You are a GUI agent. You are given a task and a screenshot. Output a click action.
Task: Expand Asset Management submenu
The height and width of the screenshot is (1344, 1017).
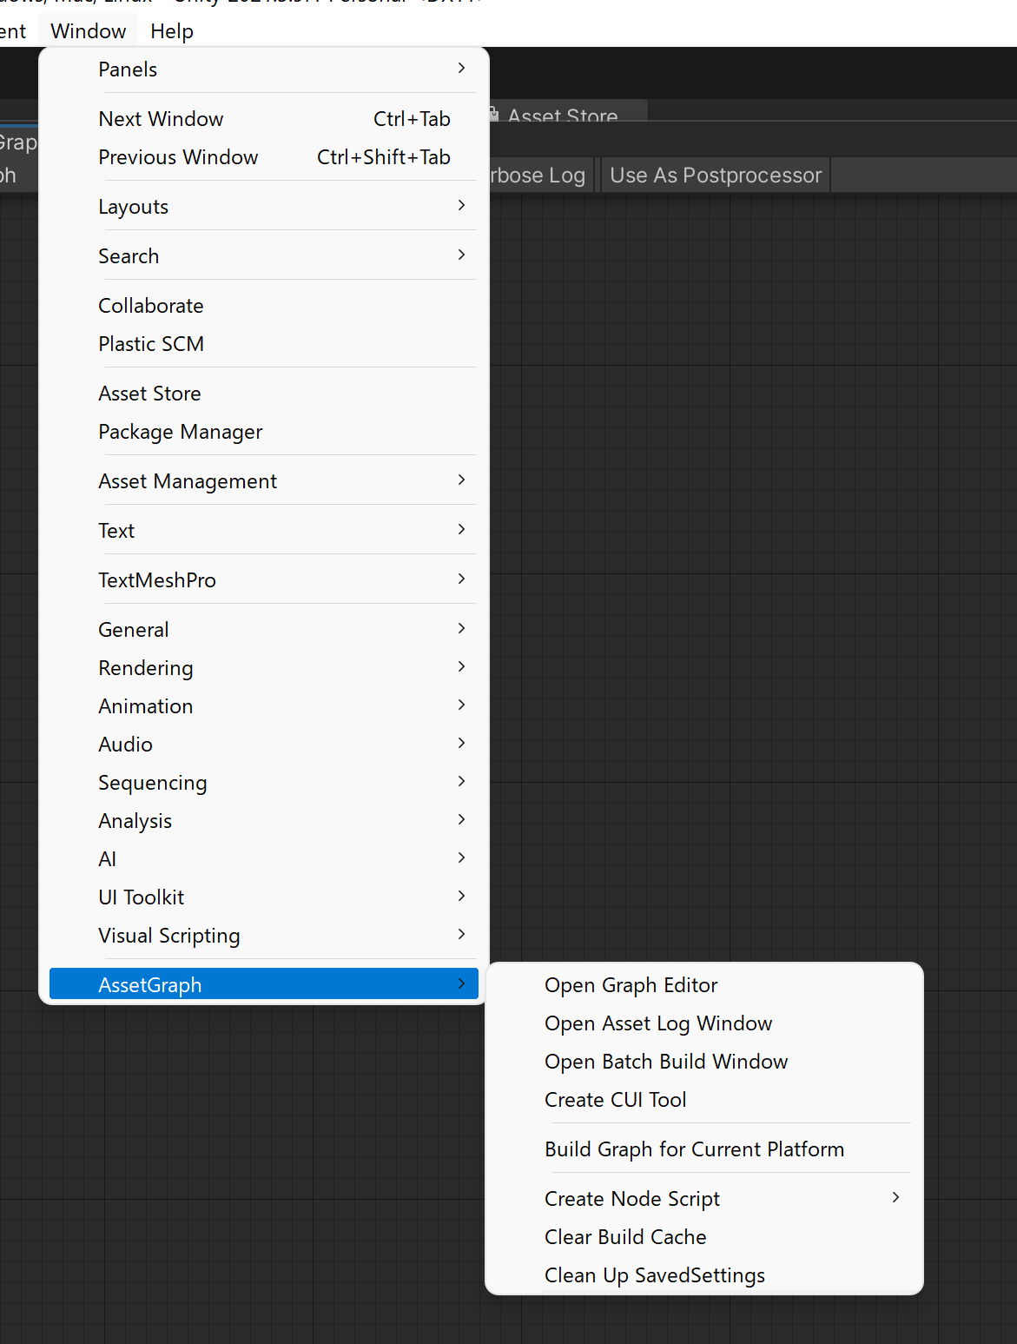point(264,481)
